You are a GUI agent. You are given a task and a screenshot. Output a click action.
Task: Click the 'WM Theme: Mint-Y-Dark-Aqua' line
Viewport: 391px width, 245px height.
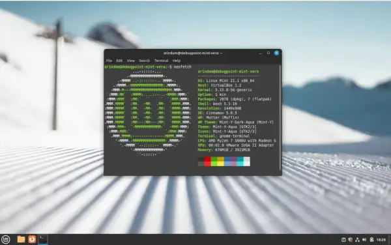236,122
